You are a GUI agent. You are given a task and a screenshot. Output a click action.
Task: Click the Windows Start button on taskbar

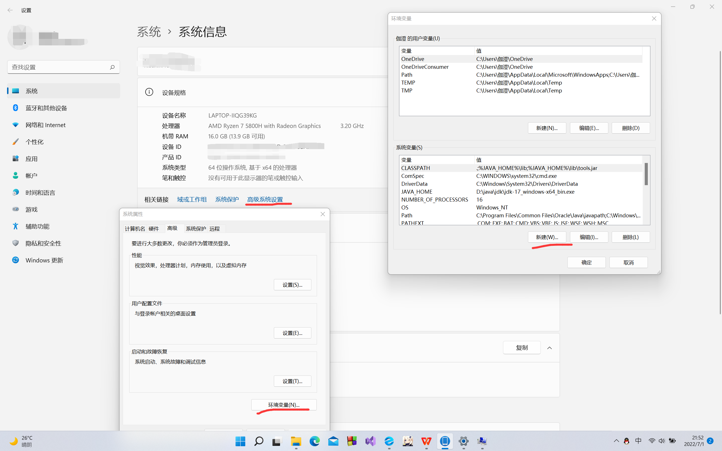coord(240,441)
